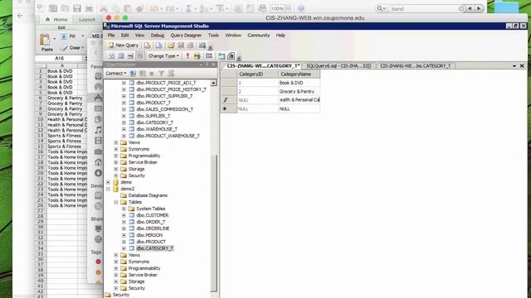Click the Add Table icon

click(x=222, y=56)
